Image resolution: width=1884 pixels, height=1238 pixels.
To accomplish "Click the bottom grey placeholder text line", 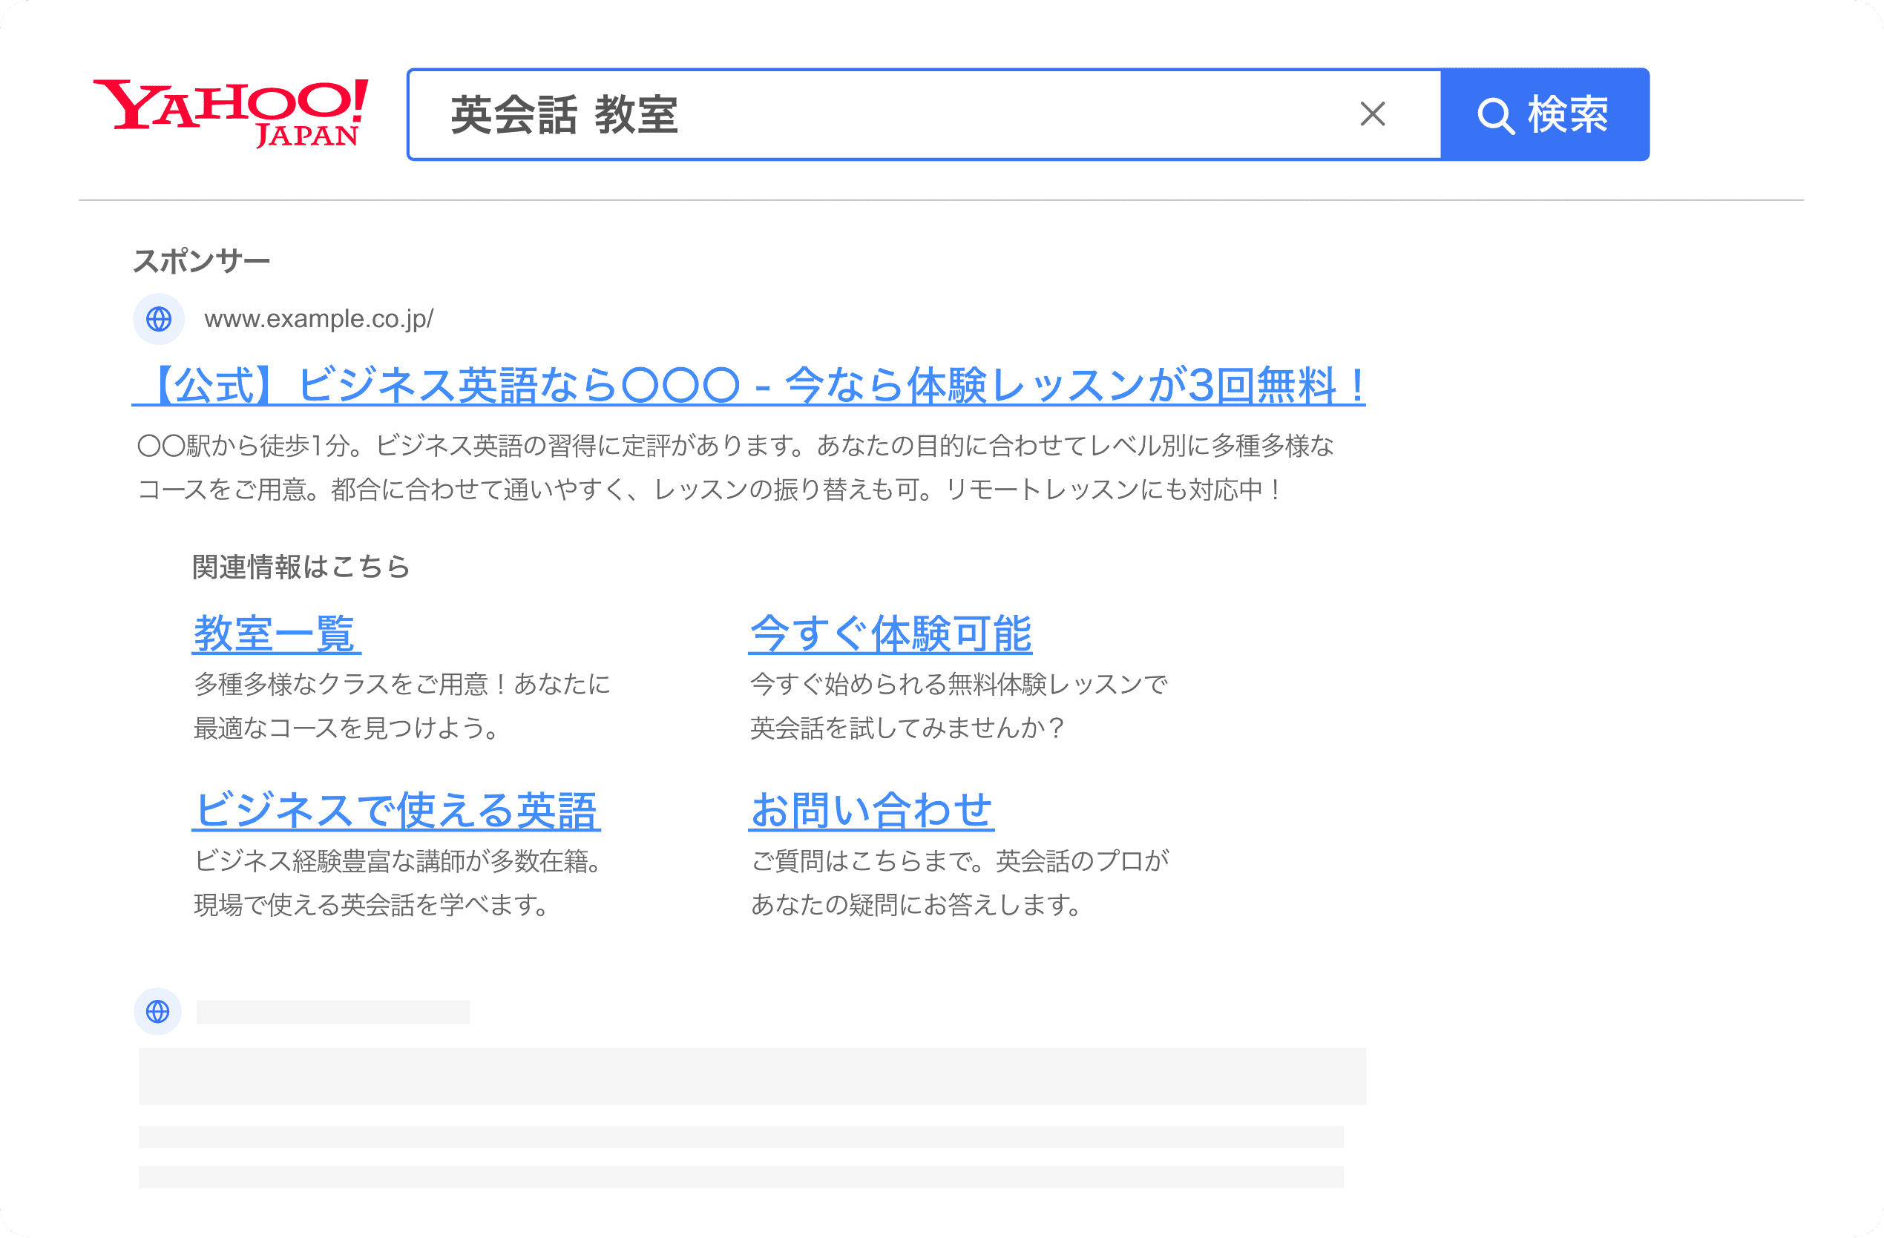I will [741, 1177].
